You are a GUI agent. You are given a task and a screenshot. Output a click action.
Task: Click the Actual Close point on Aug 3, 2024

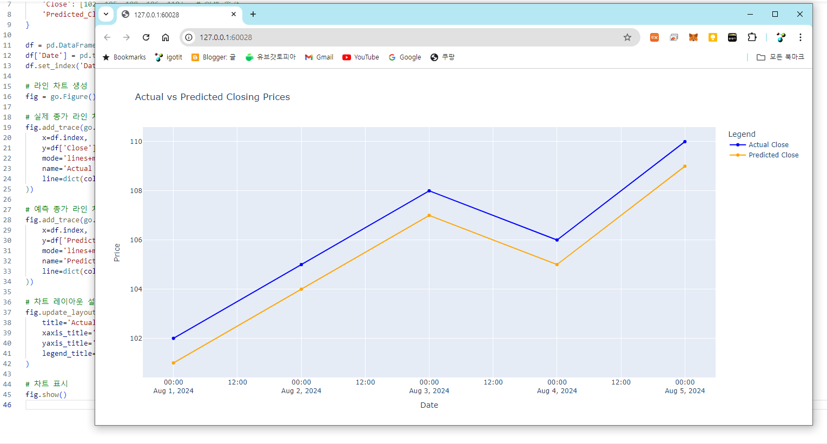tap(429, 191)
